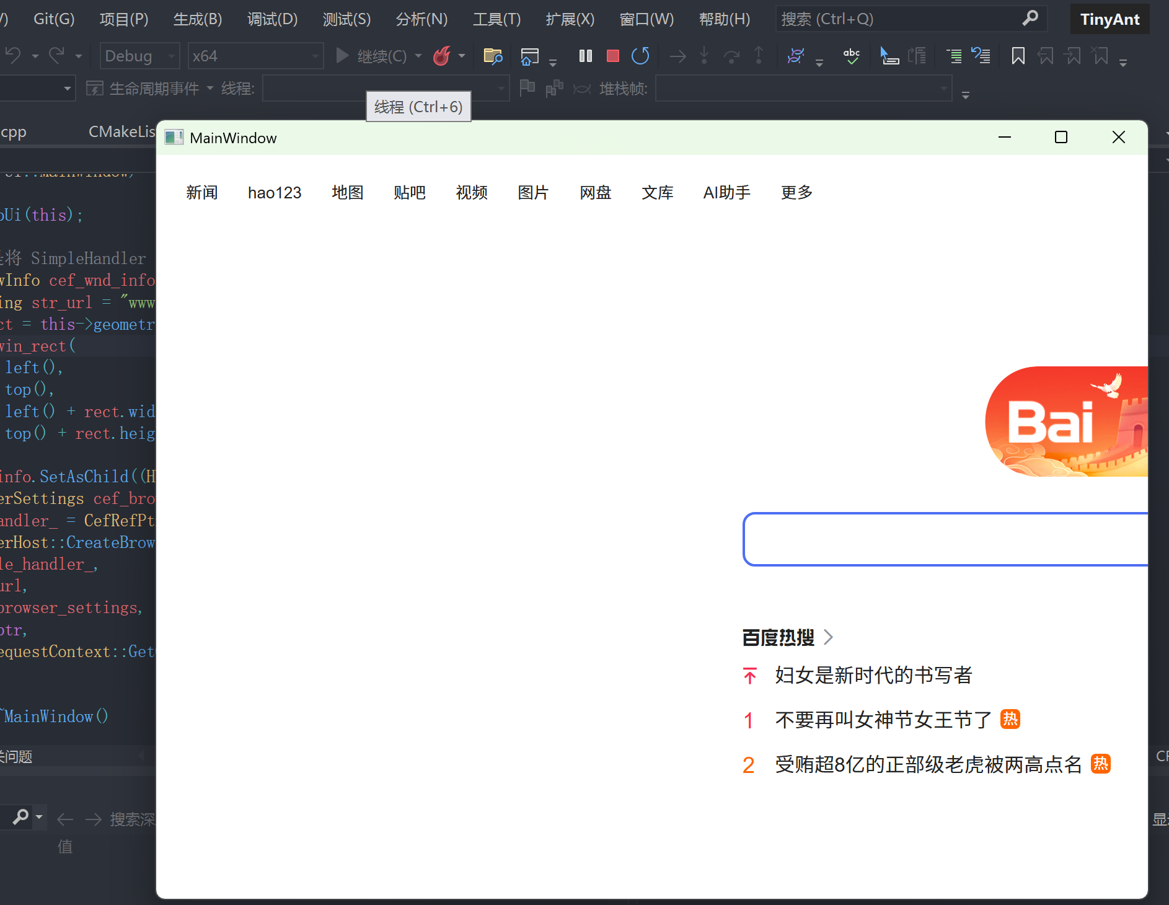This screenshot has height=905, width=1169.
Task: Switch to the CMakeLists tab
Action: [122, 131]
